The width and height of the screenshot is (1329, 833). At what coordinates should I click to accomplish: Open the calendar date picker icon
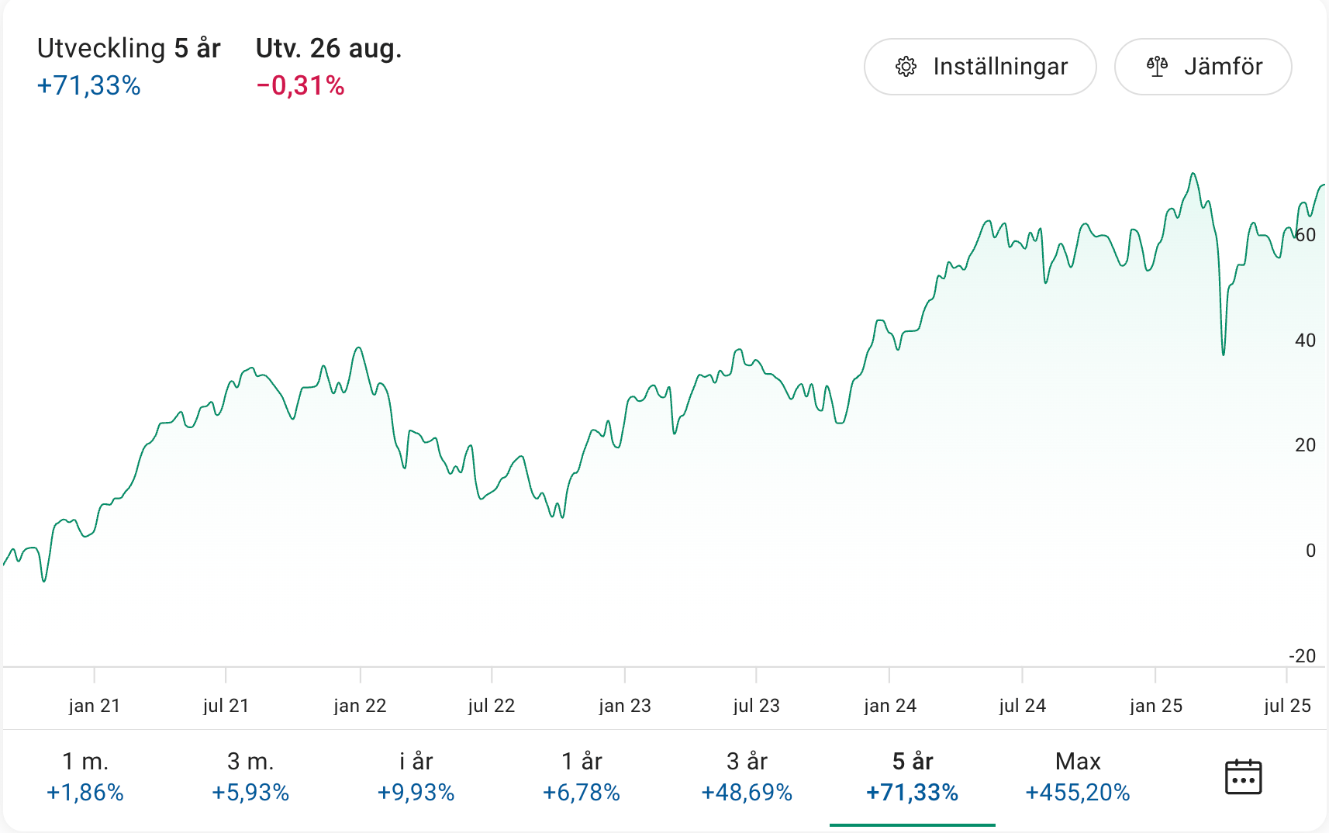tap(1243, 776)
